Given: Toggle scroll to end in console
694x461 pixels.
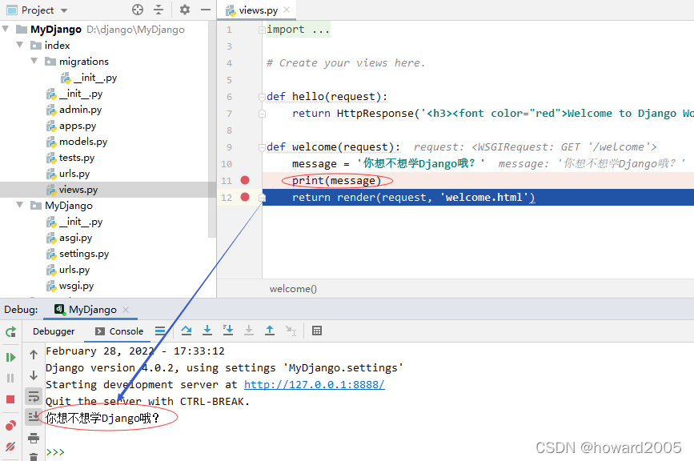Looking at the screenshot, I should 34,417.
